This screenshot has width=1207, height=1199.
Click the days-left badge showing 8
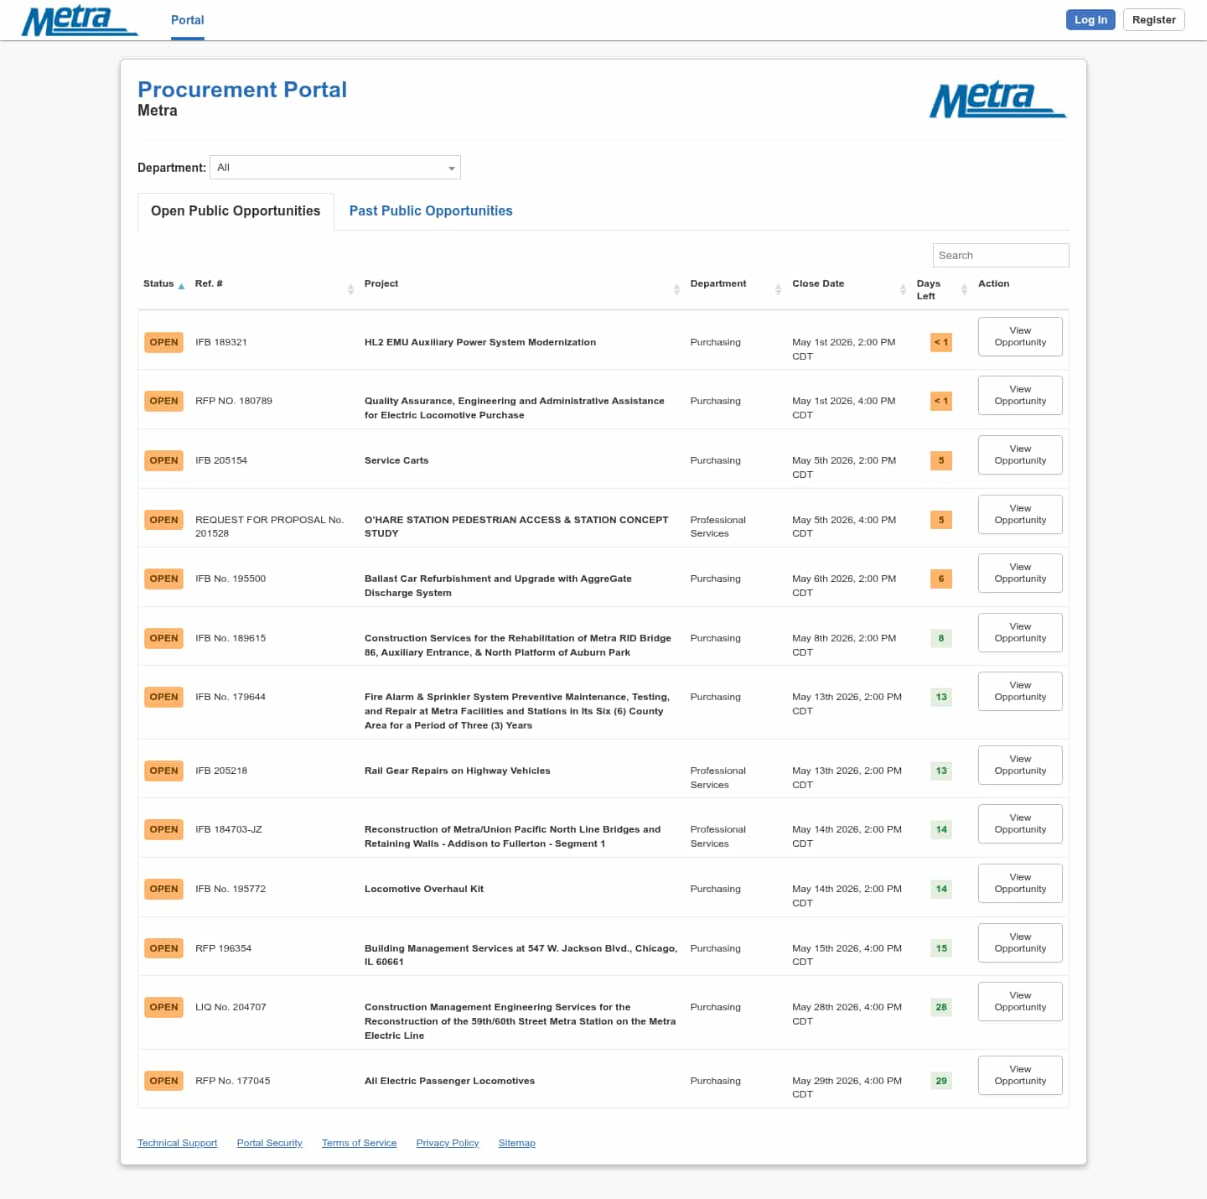(x=941, y=639)
